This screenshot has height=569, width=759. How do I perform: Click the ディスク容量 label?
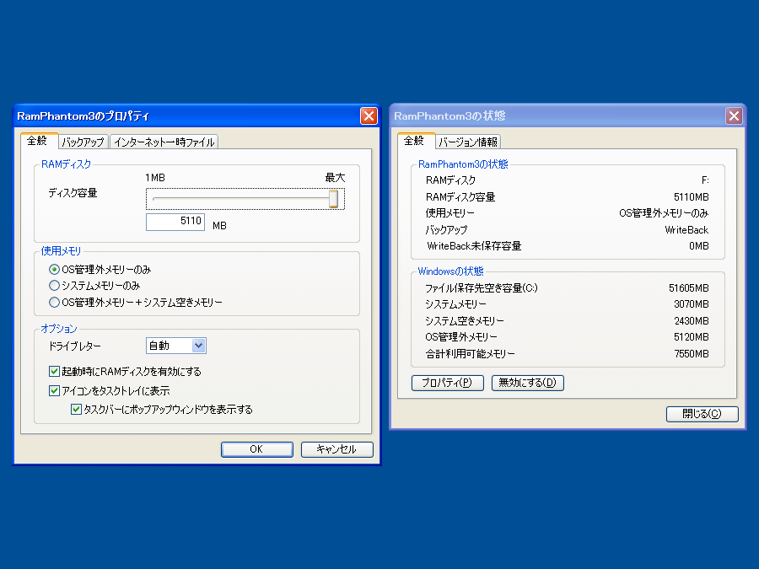[x=73, y=193]
